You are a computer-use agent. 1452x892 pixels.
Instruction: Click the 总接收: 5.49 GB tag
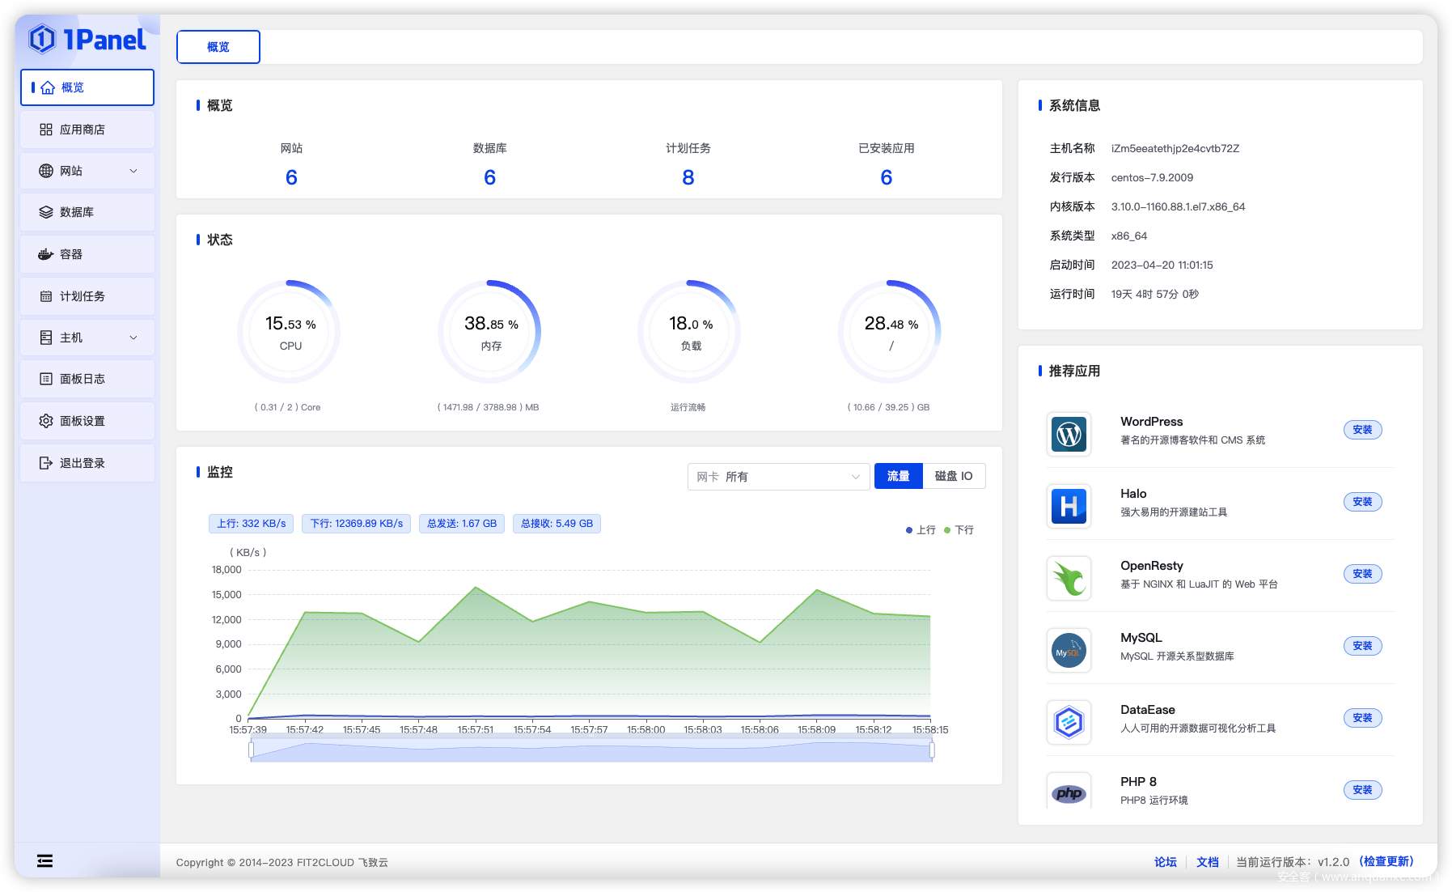click(557, 524)
